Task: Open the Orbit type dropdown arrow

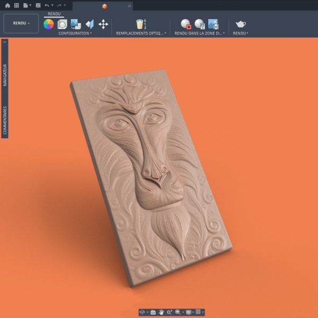Action: tap(147, 312)
